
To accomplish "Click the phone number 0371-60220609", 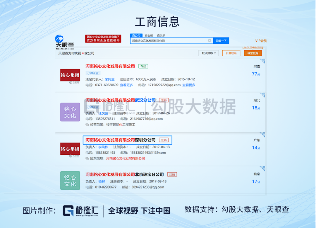I will 107,85.
